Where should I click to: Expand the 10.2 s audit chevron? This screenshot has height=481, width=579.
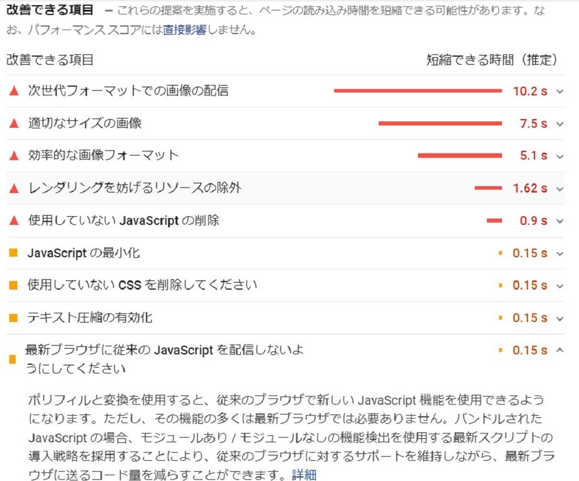559,91
